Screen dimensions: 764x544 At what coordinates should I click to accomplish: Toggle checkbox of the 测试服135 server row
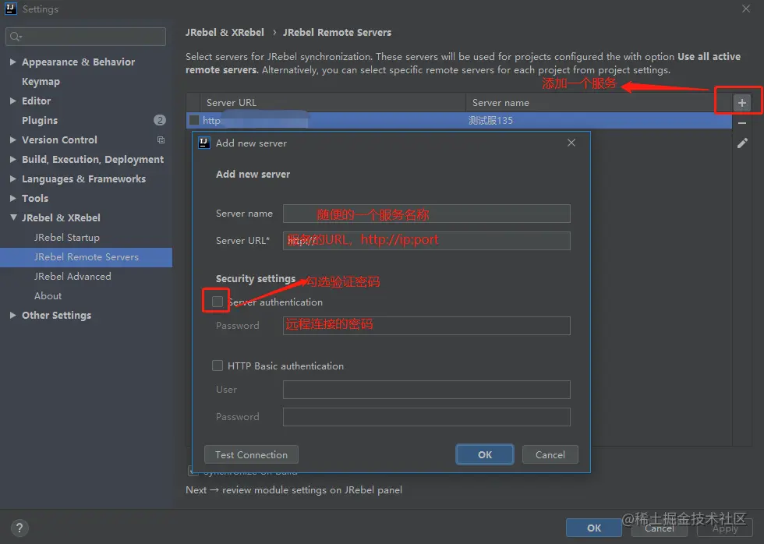point(194,120)
